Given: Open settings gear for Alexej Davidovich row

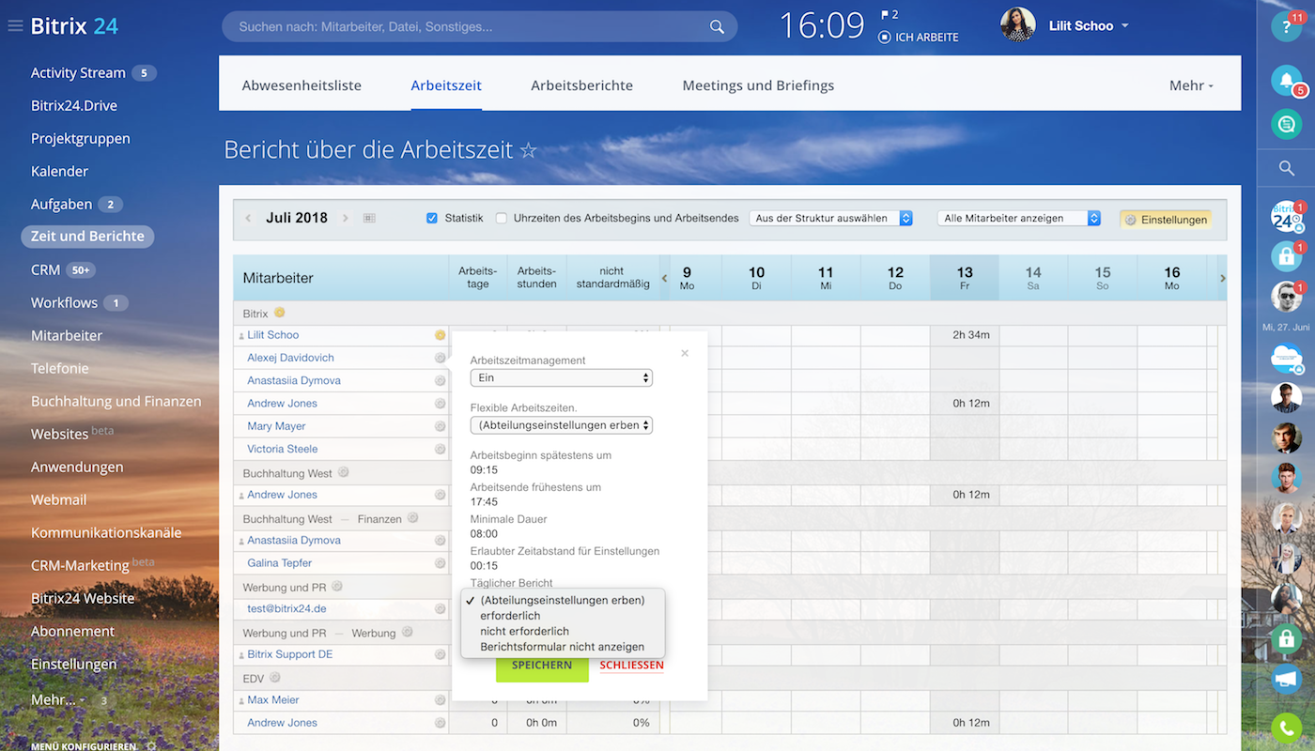Looking at the screenshot, I should pos(440,358).
